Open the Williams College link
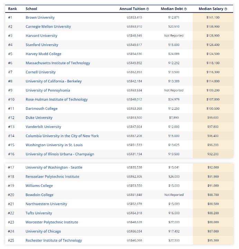 click(x=39, y=186)
